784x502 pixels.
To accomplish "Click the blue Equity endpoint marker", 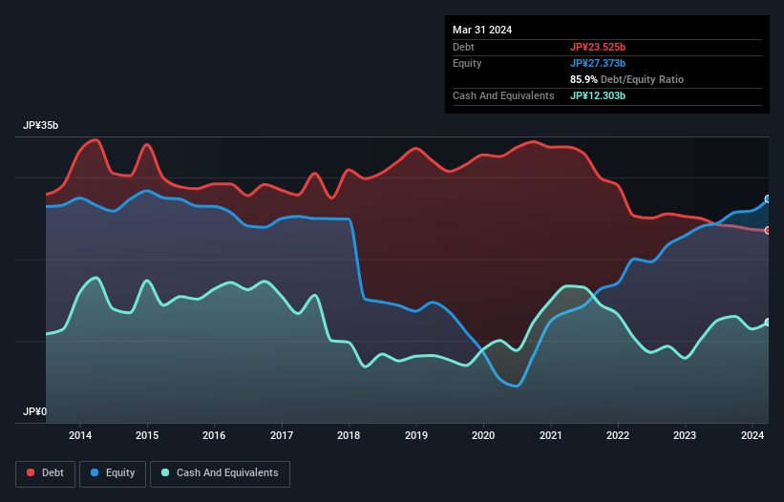I will click(x=768, y=199).
